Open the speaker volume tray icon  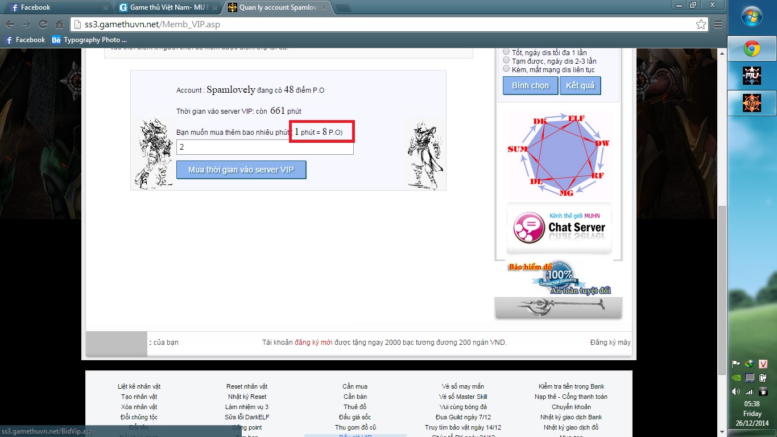pos(735,391)
